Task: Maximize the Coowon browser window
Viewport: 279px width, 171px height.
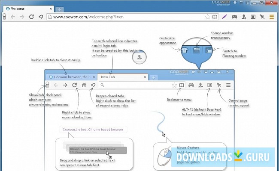Action: coord(262,3)
